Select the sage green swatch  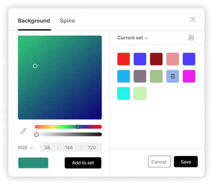point(156,76)
